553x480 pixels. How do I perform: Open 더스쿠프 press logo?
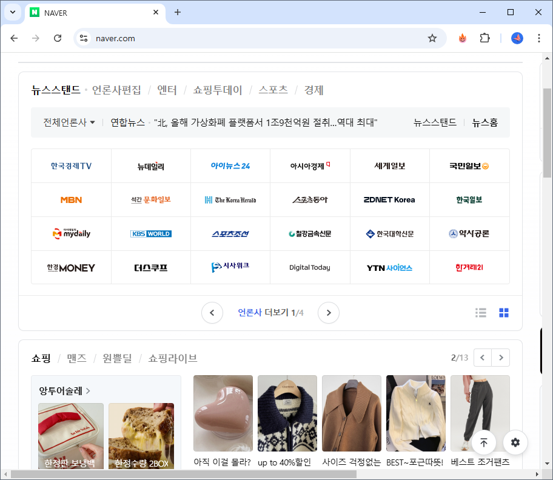[151, 267]
